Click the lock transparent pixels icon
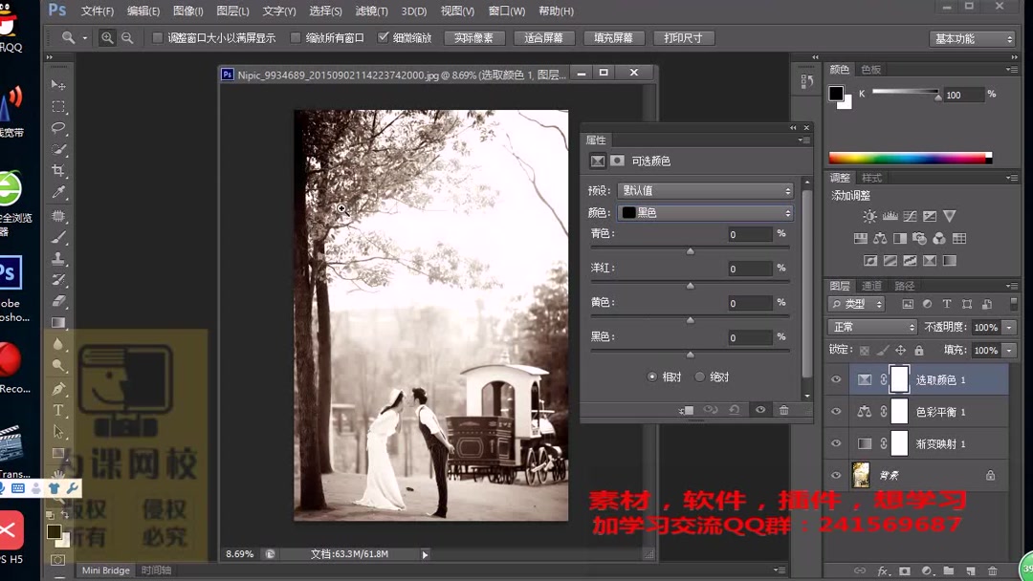This screenshot has width=1033, height=581. (x=864, y=350)
